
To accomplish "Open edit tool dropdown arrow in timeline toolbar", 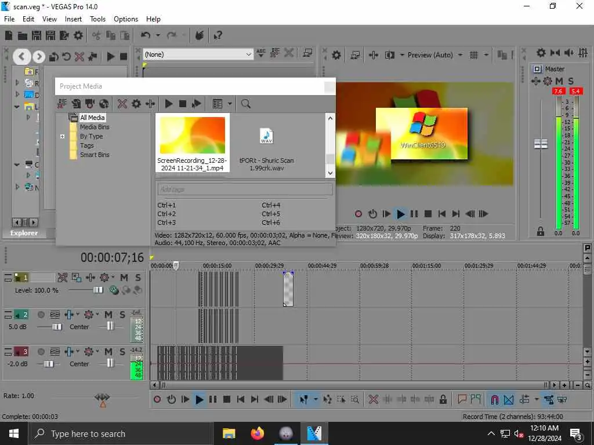I will (315, 399).
